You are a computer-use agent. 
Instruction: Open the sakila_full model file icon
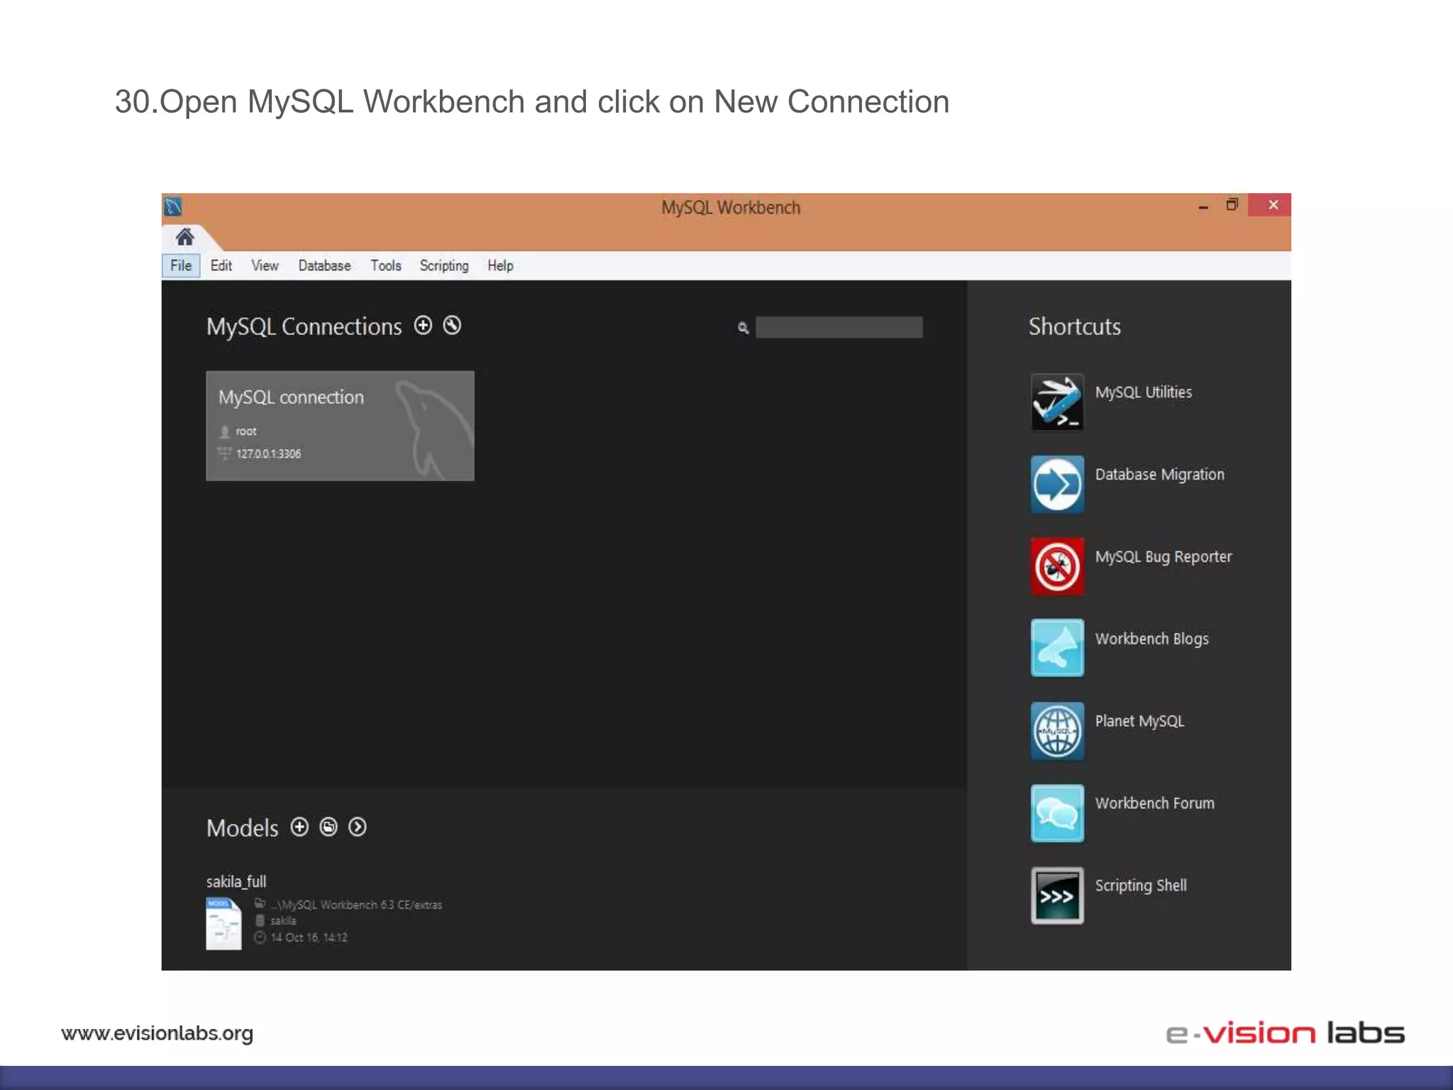point(223,923)
